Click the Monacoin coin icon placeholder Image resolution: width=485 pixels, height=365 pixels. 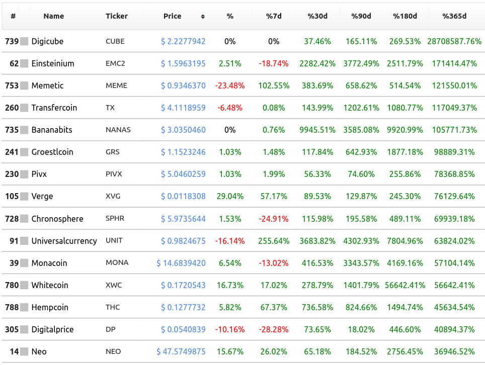pos(24,263)
